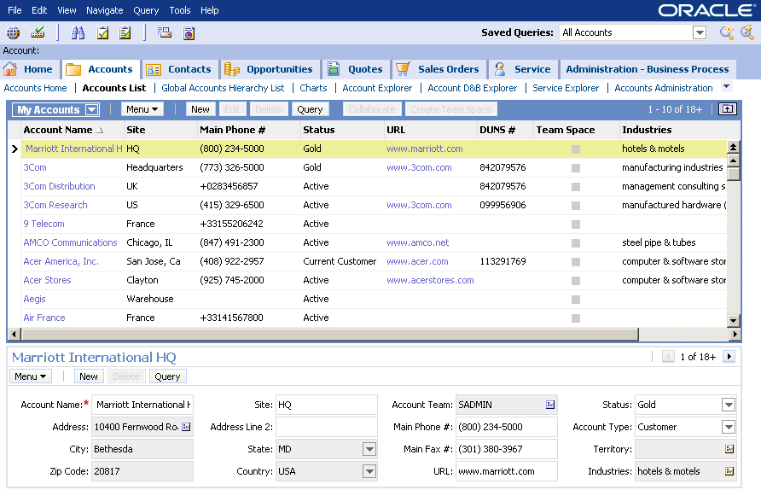This screenshot has height=490, width=761.
Task: Open the Address pick icon next to 10400 Fernwood
Action: click(186, 427)
